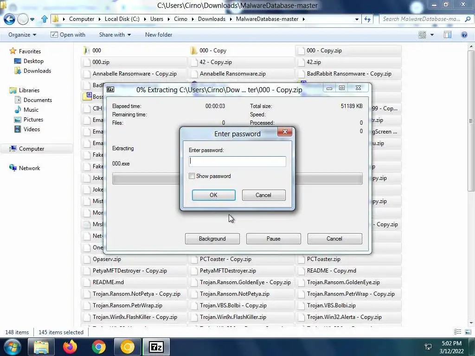Viewport: 475px width, 356px height.
Task: Launch Google Chrome from the taskbar
Action: [99, 347]
